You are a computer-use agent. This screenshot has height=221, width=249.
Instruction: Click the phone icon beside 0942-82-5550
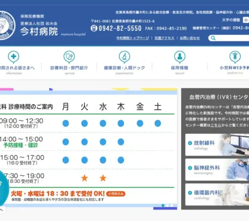pyautogui.click(x=94, y=29)
